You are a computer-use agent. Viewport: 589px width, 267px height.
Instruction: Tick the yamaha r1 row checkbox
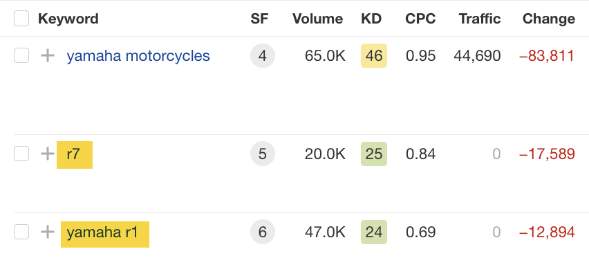pos(21,232)
